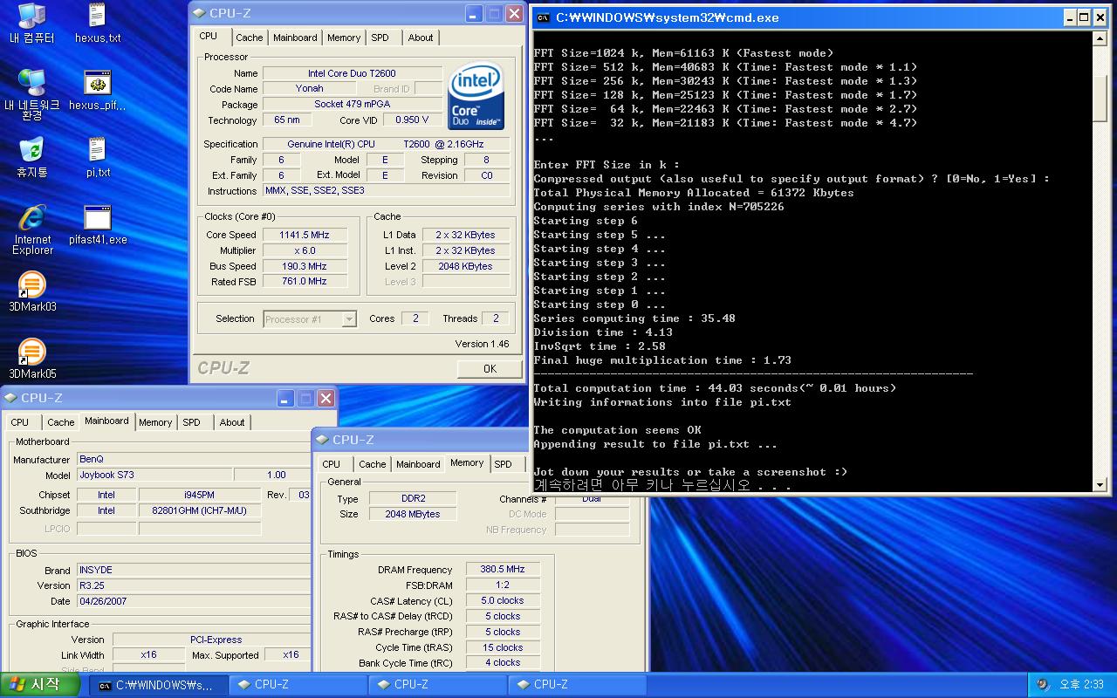Select CPU tab in Memory CPU-Z window

point(332,464)
